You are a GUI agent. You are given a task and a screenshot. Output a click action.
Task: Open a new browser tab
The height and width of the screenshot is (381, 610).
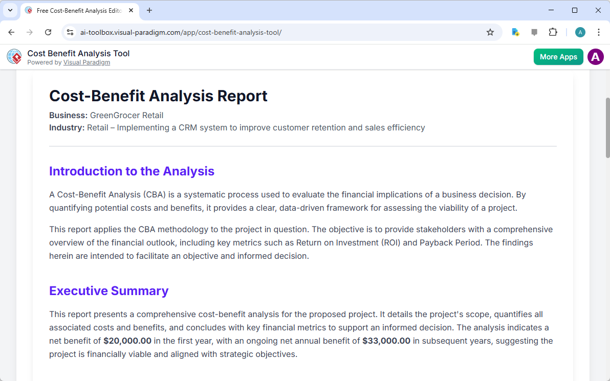click(149, 10)
